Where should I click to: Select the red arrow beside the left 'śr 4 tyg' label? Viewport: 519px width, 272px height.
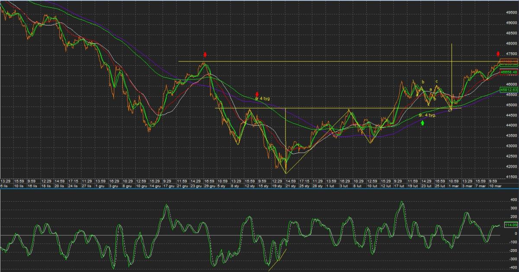257,94
